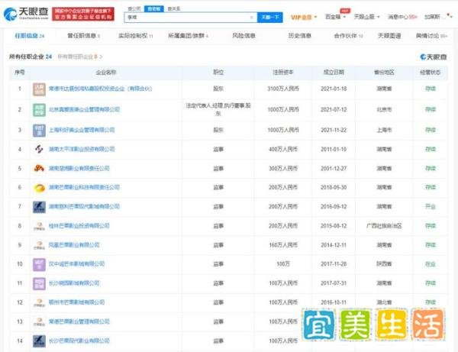This screenshot has height=352, width=458.
Task: Switch to the 历史信息 tab
Action: tap(300, 36)
